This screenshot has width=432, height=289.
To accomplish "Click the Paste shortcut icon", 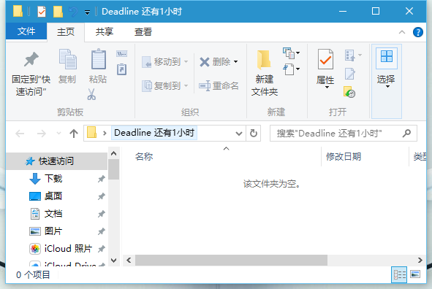I will coord(122,69).
